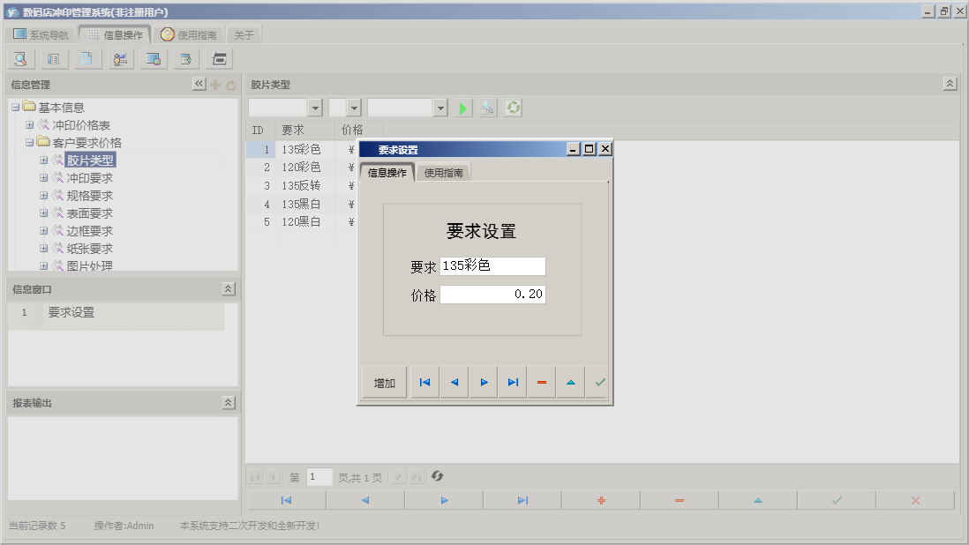Collapse the 信息管理 panel with double arrow

[x=199, y=85]
